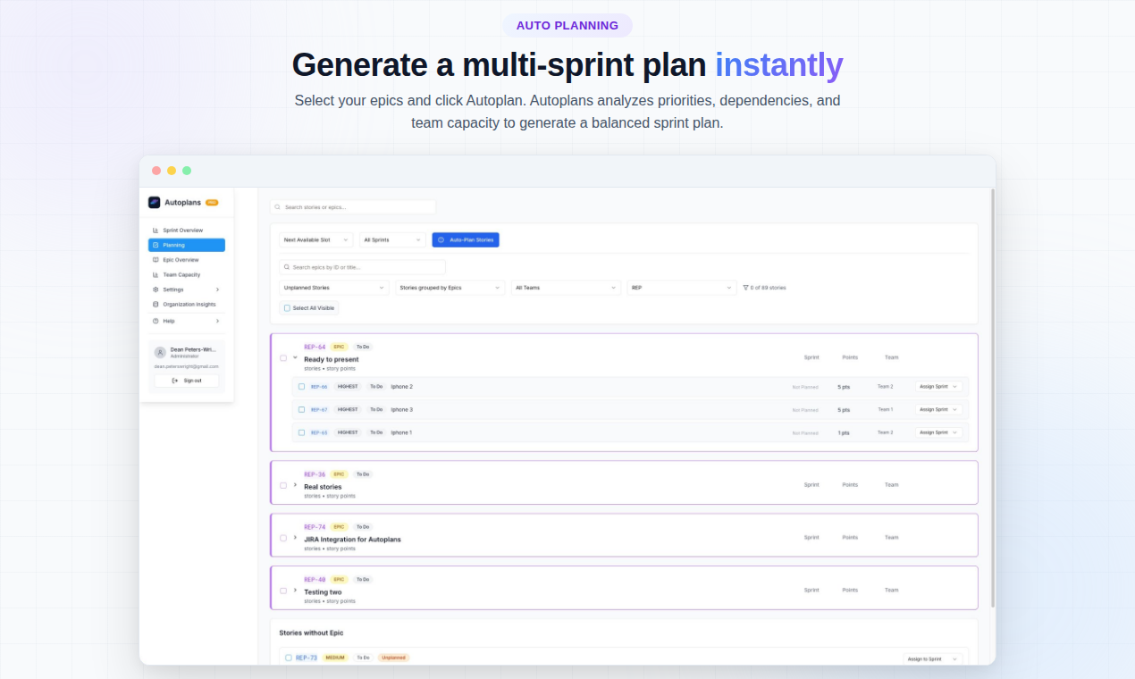Tick checkbox for story REP-65
This screenshot has height=679, width=1135.
point(301,432)
